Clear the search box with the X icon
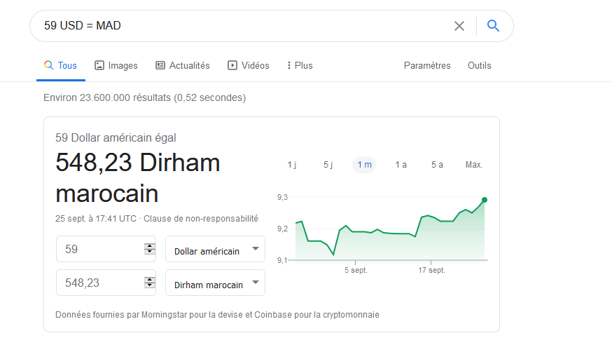Image resolution: width=612 pixels, height=345 pixels. point(459,26)
